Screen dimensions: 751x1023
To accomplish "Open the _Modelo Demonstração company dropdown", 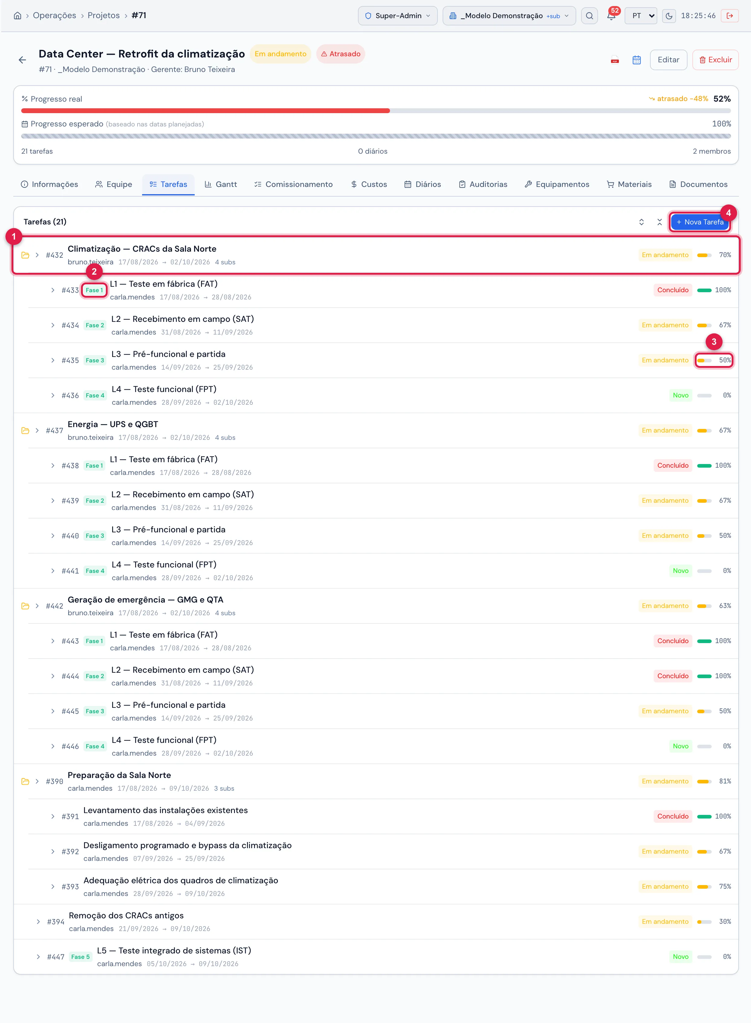I will coord(509,15).
